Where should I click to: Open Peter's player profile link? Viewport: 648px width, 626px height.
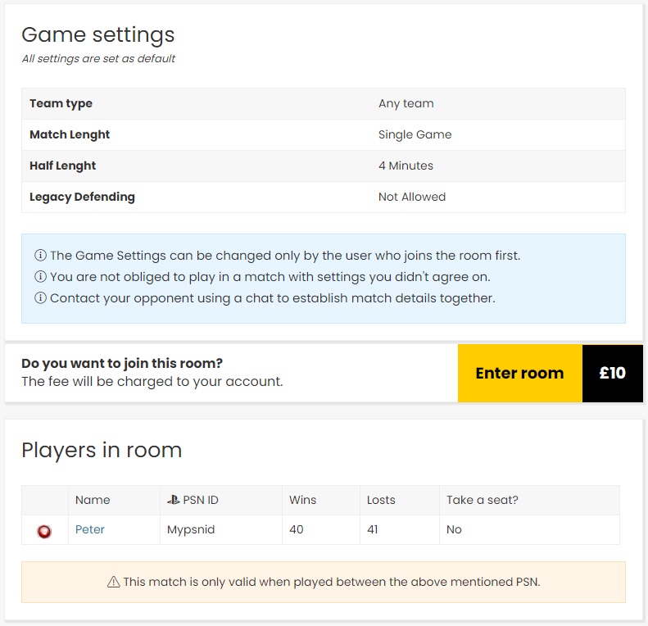89,529
